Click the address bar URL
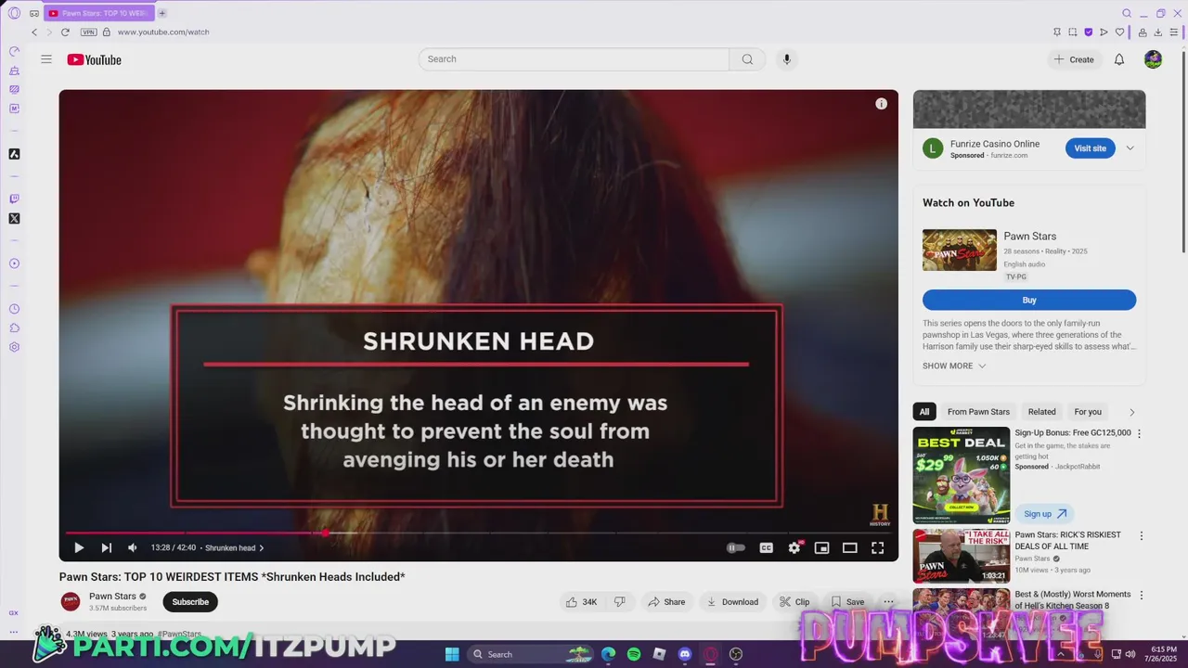Image resolution: width=1188 pixels, height=668 pixels. coord(163,32)
